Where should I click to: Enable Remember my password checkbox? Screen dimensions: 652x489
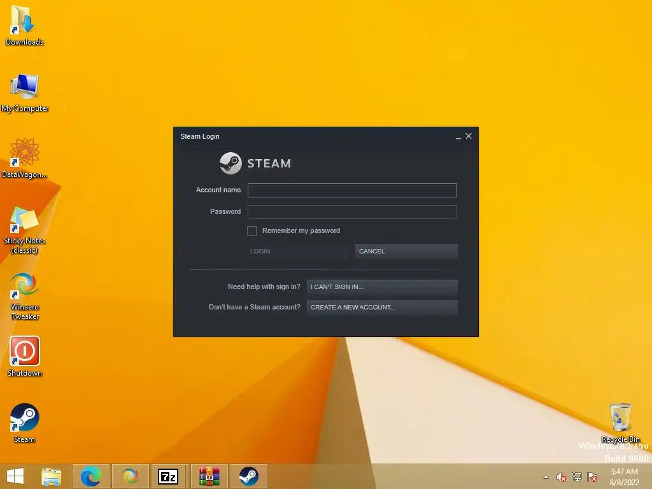point(252,230)
